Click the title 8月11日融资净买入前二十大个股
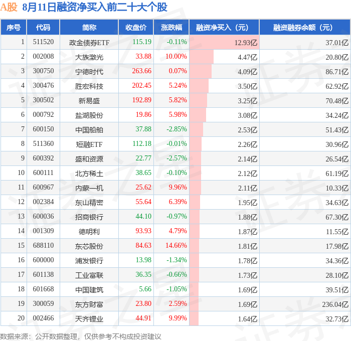 95,7
